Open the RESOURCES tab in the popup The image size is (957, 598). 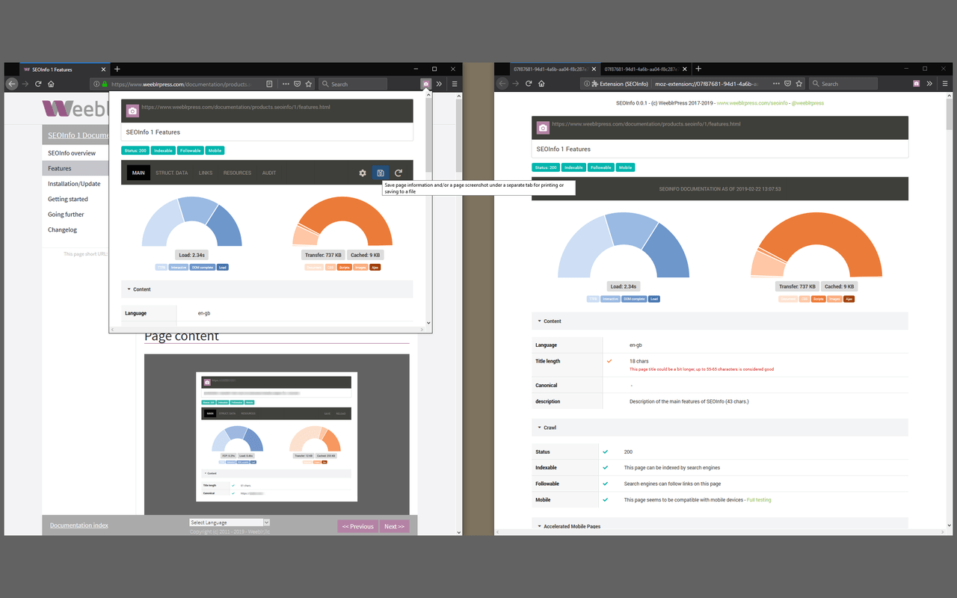237,173
